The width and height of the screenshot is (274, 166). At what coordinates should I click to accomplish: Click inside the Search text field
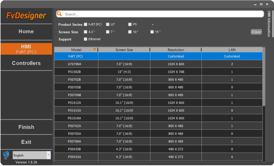[x=163, y=14]
